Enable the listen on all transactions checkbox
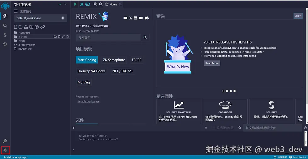Screen dimensions: 308x159 click(x=213, y=128)
